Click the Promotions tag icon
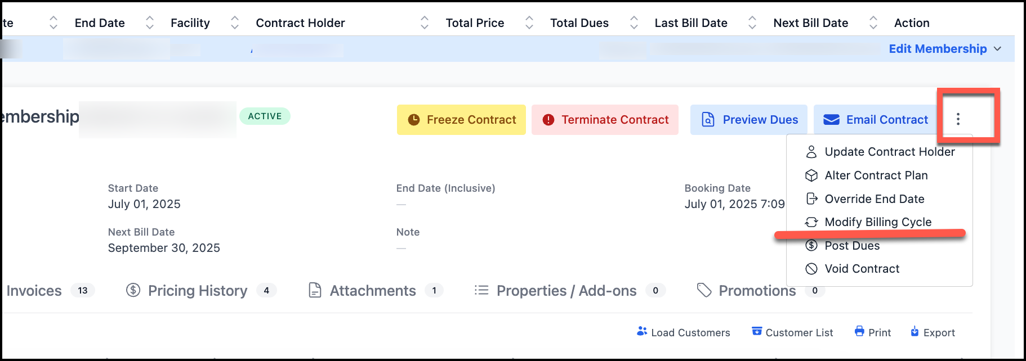This screenshot has width=1026, height=361. (704, 290)
